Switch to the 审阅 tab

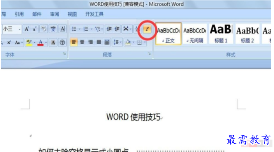(54, 14)
